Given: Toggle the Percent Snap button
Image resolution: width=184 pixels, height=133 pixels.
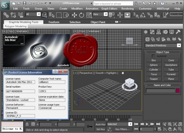Looking at the screenshot, I should coord(150,15).
